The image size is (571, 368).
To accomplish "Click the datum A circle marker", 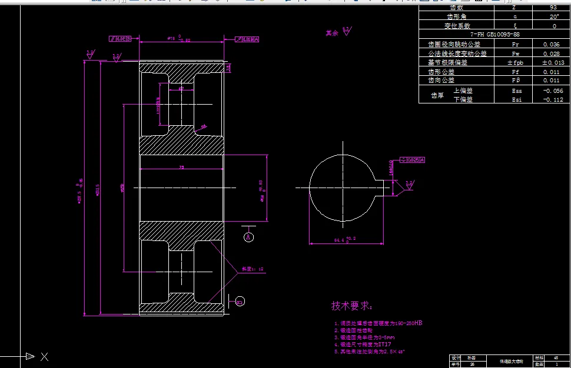I will coord(249,237).
